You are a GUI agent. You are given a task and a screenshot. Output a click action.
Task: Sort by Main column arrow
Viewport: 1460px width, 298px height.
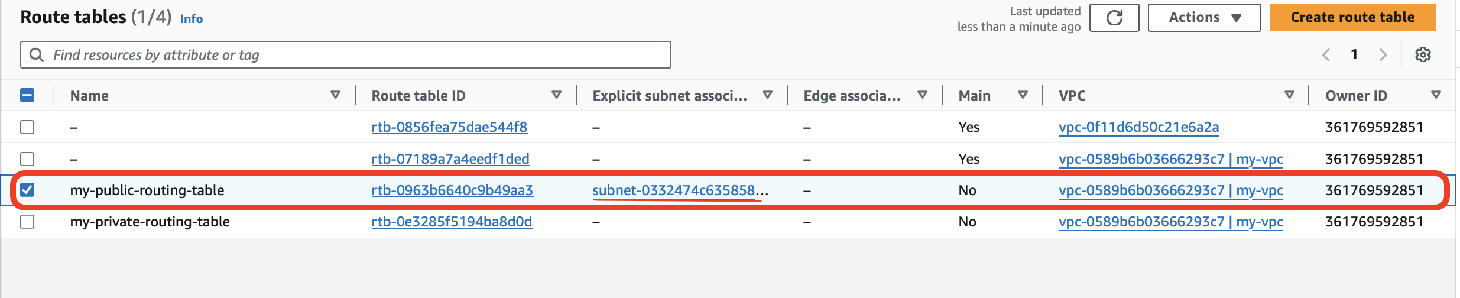pyautogui.click(x=1023, y=95)
